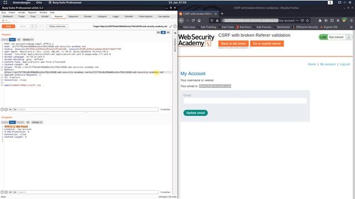Toggle \n characters in Response panel
355x199 pixels.
click(28, 122)
